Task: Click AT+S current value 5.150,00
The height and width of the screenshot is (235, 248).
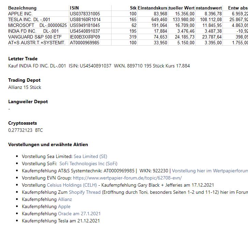Action: point(186,43)
